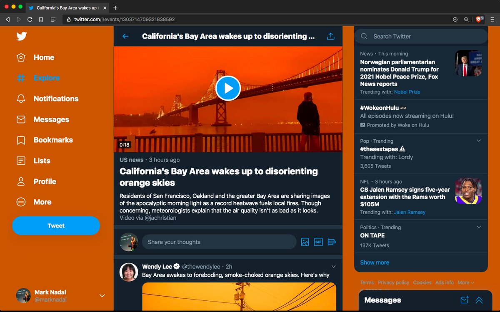Insert a GIF into your reply
500x312 pixels.
pos(318,242)
